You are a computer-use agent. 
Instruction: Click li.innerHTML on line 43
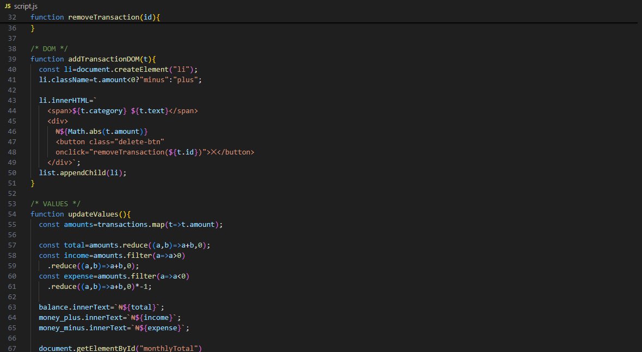[x=64, y=101]
